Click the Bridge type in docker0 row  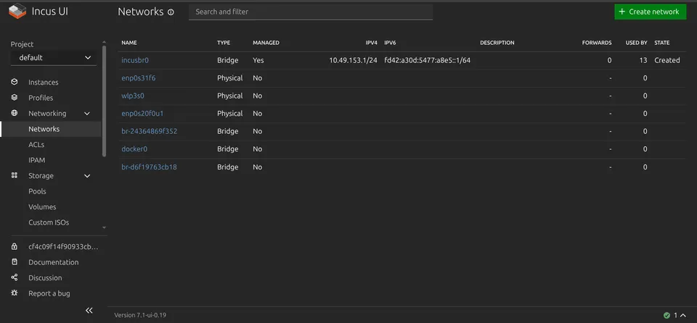click(227, 149)
